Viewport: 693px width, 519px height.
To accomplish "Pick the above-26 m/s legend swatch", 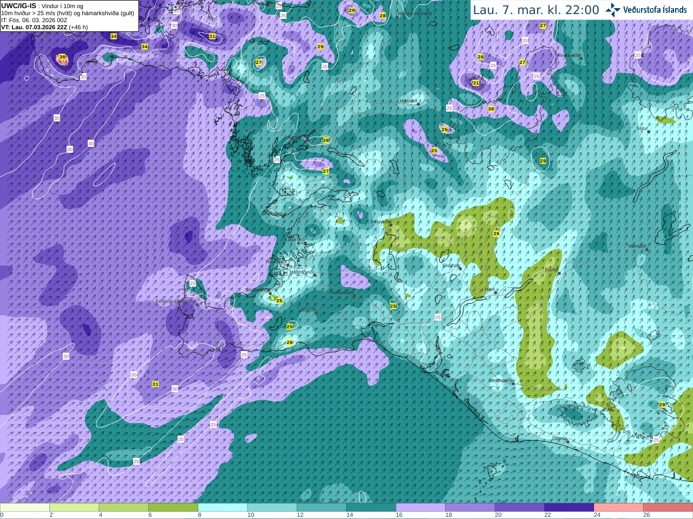I will pos(668,508).
